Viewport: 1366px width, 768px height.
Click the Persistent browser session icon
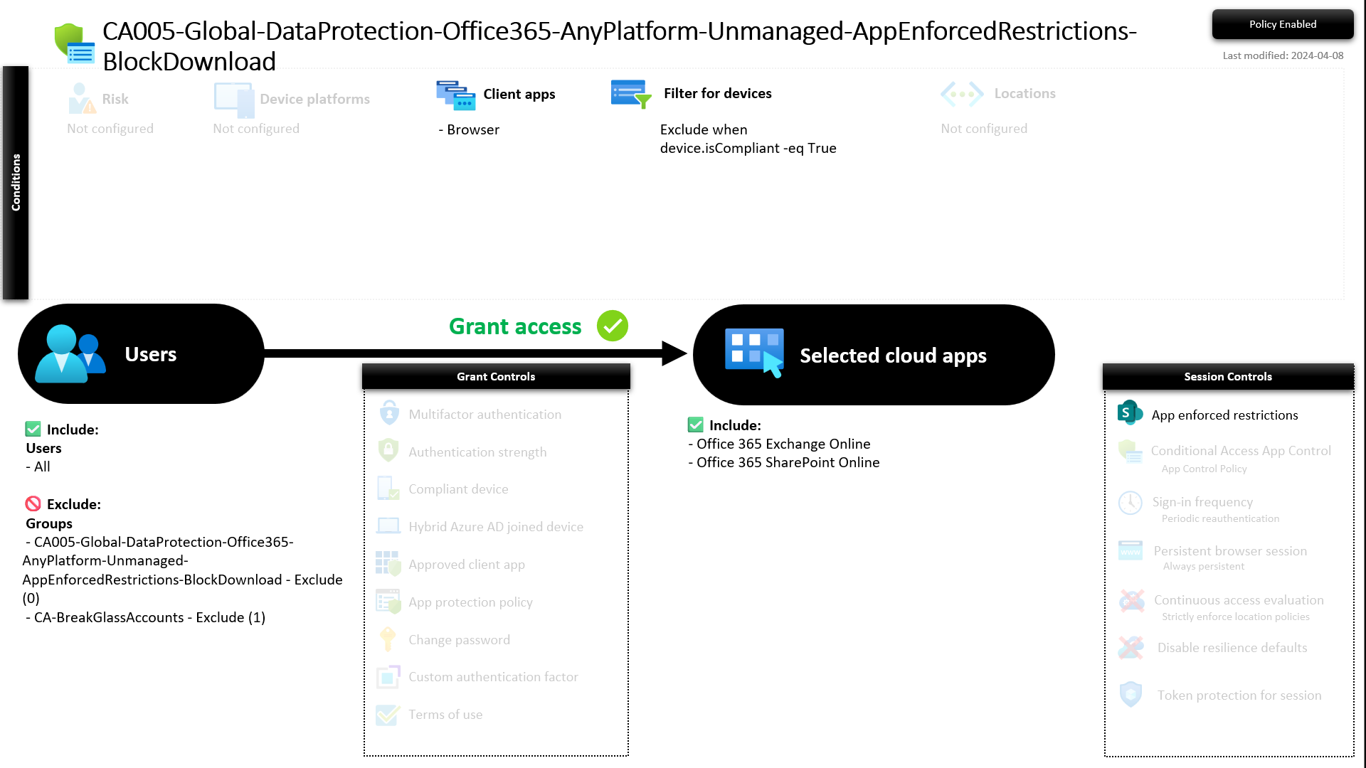[1131, 550]
